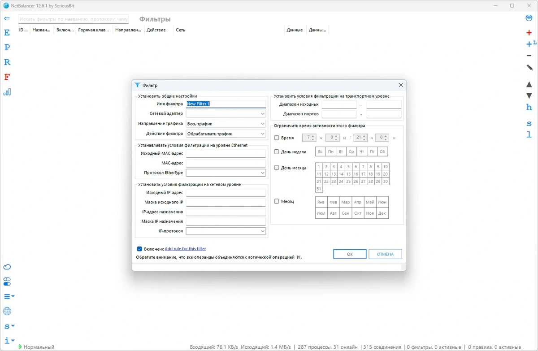This screenshot has height=351, width=538.
Task: Click the Маска IP назначения field
Action: pos(226,221)
